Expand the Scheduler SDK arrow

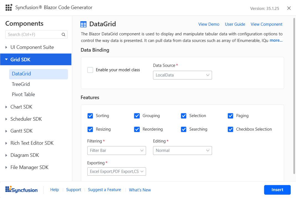point(6,119)
